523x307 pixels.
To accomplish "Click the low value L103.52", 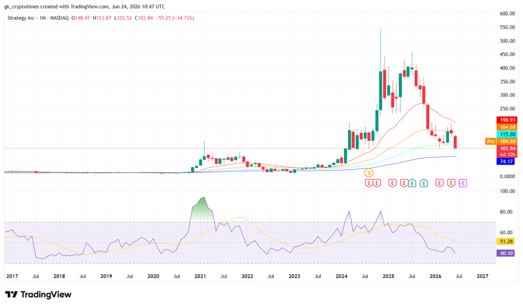I will [x=123, y=18].
